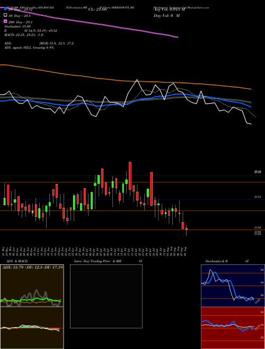Click the 'Stochastics & RSI' panel title
Screen dimensions: 265x349
(227, 261)
